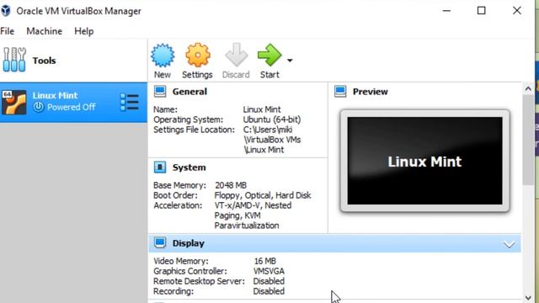Click the Remote Desktop Server Disabled value
539x303 pixels.
coord(269,281)
